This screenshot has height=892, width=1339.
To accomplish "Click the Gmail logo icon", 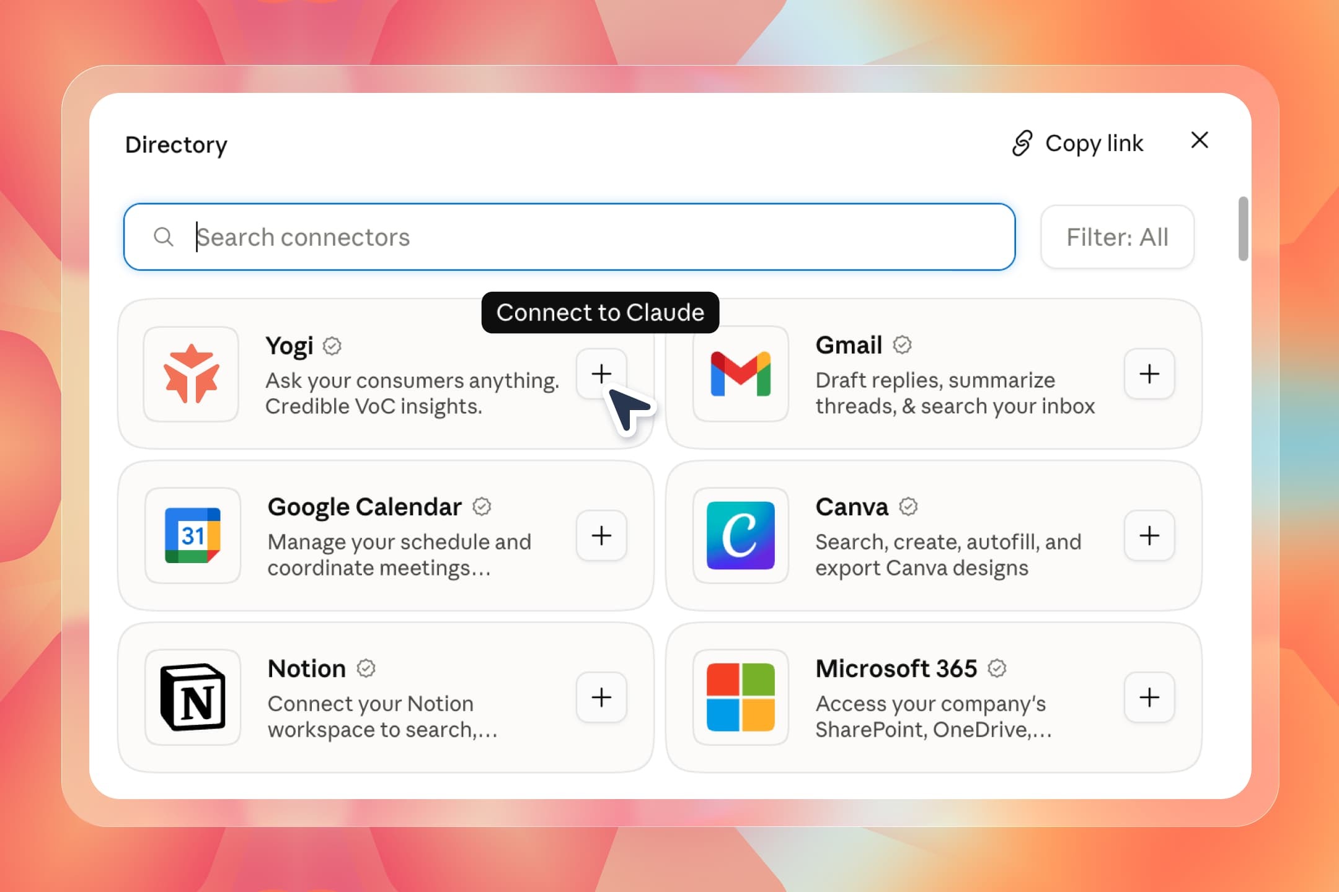I will click(741, 374).
